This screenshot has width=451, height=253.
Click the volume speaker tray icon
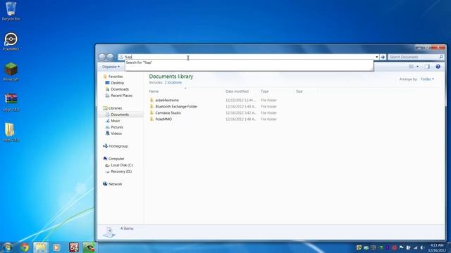(x=422, y=247)
